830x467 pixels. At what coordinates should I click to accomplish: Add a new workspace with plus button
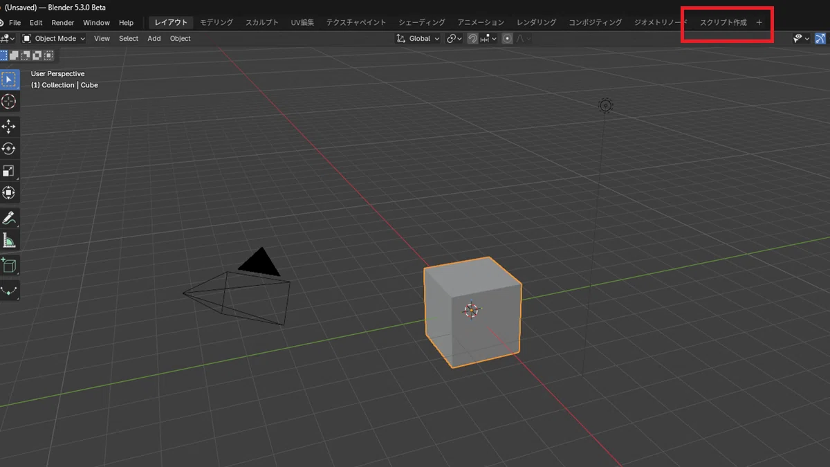coord(759,23)
